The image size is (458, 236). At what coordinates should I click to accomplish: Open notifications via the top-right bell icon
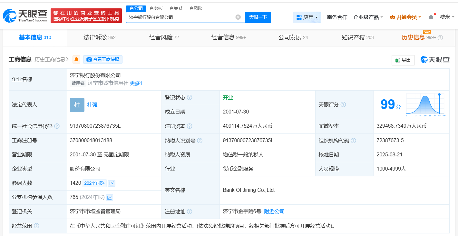tap(431, 16)
